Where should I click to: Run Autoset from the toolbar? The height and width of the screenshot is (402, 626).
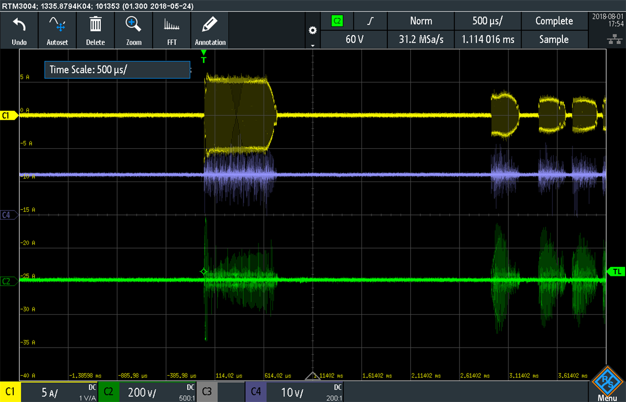(x=57, y=30)
